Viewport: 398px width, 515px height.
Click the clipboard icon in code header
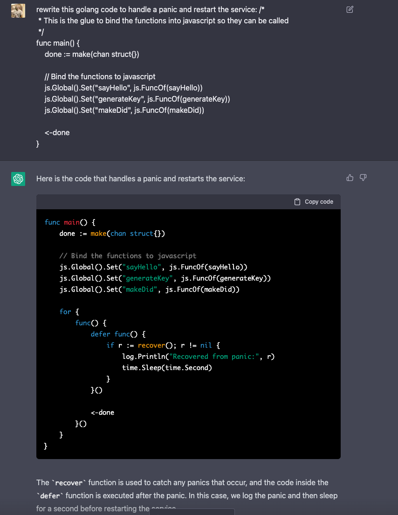tap(297, 202)
